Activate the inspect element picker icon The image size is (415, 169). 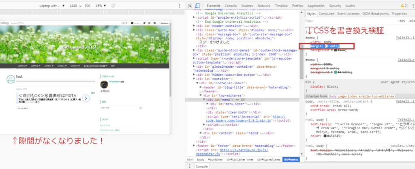click(x=190, y=6)
